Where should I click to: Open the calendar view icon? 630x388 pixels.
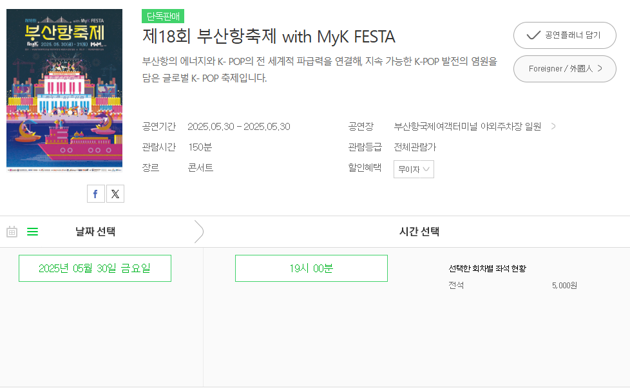[x=12, y=232]
